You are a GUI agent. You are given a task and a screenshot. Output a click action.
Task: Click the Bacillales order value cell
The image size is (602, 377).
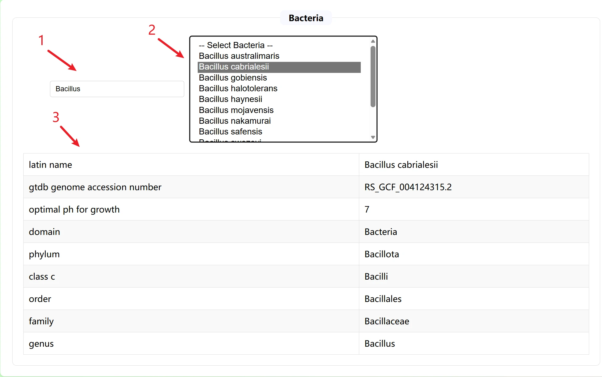(x=383, y=299)
